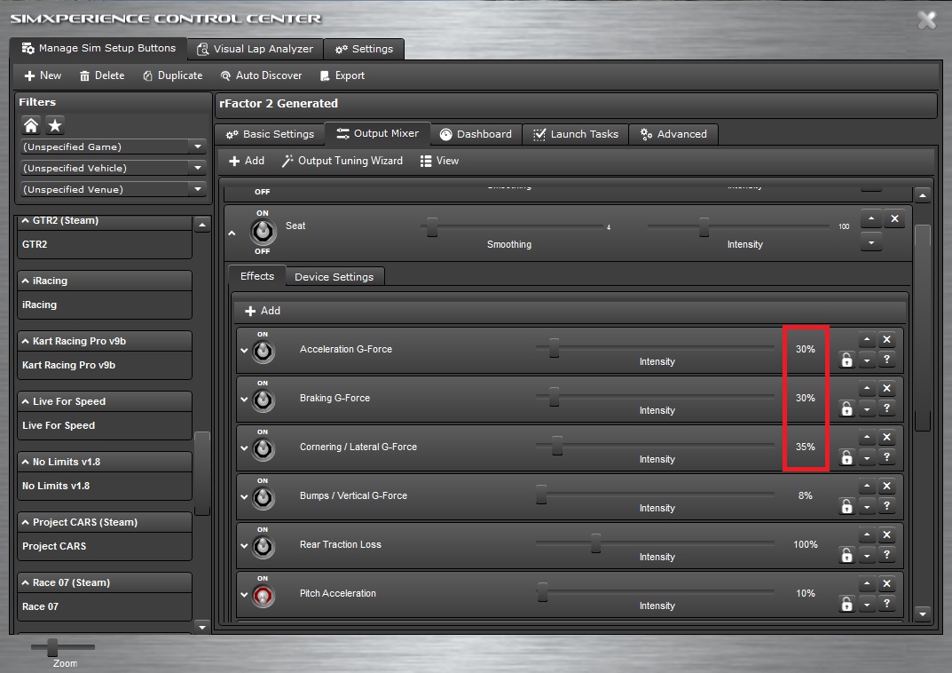
Task: Switch to Device Settings tab
Action: pos(334,277)
